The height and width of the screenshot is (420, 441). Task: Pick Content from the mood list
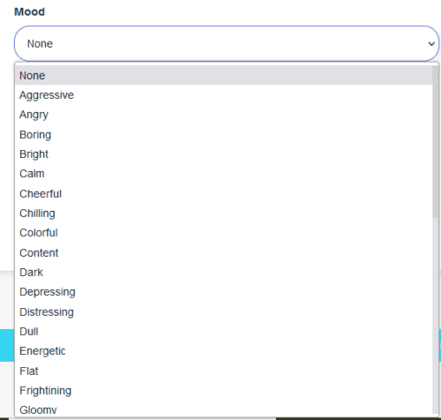click(223, 252)
